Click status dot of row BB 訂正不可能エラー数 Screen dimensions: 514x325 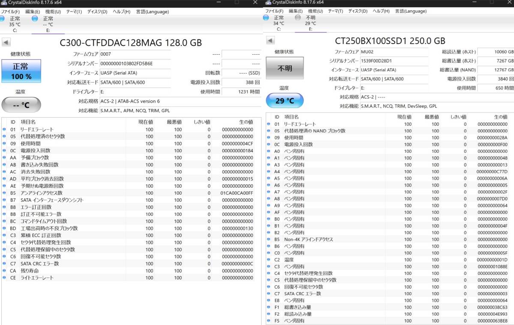[5, 214]
